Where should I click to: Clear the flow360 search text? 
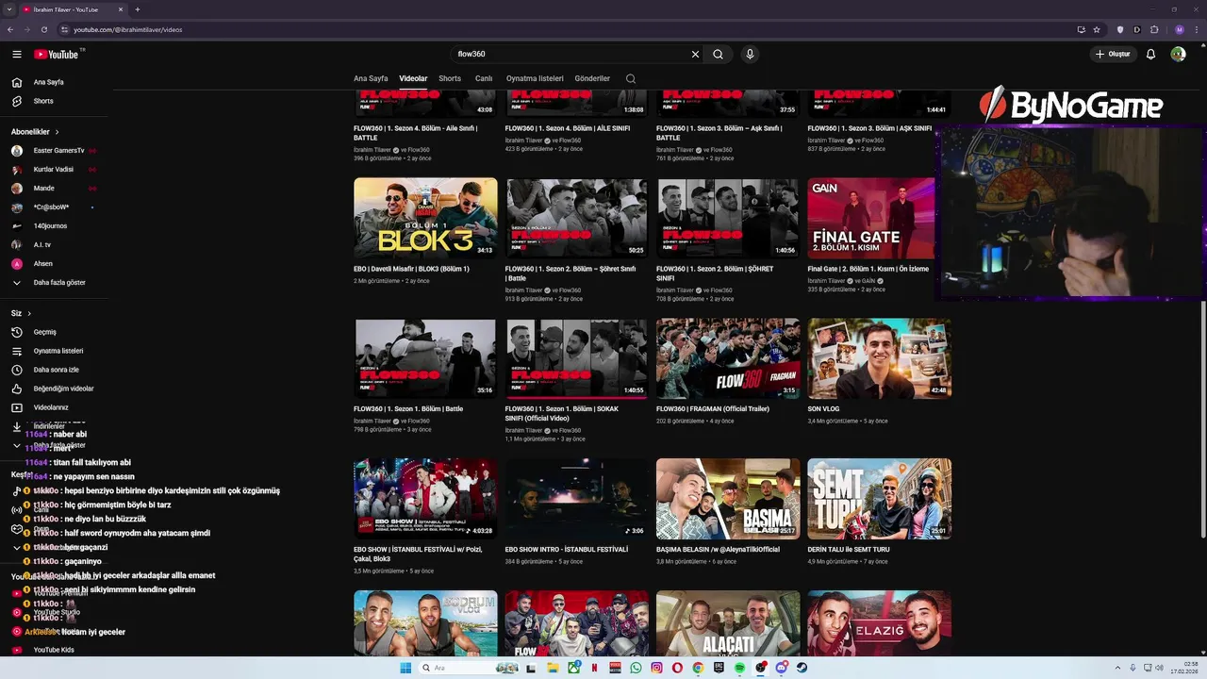pyautogui.click(x=695, y=54)
